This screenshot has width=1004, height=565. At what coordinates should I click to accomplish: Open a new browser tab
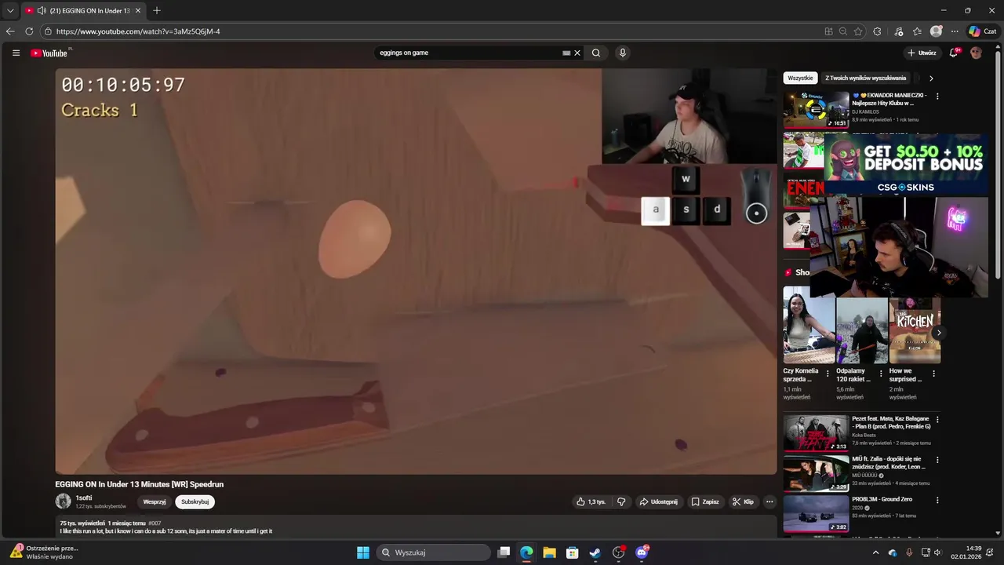click(157, 11)
